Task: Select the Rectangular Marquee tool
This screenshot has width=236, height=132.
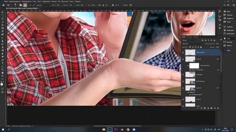Action: coord(3,15)
